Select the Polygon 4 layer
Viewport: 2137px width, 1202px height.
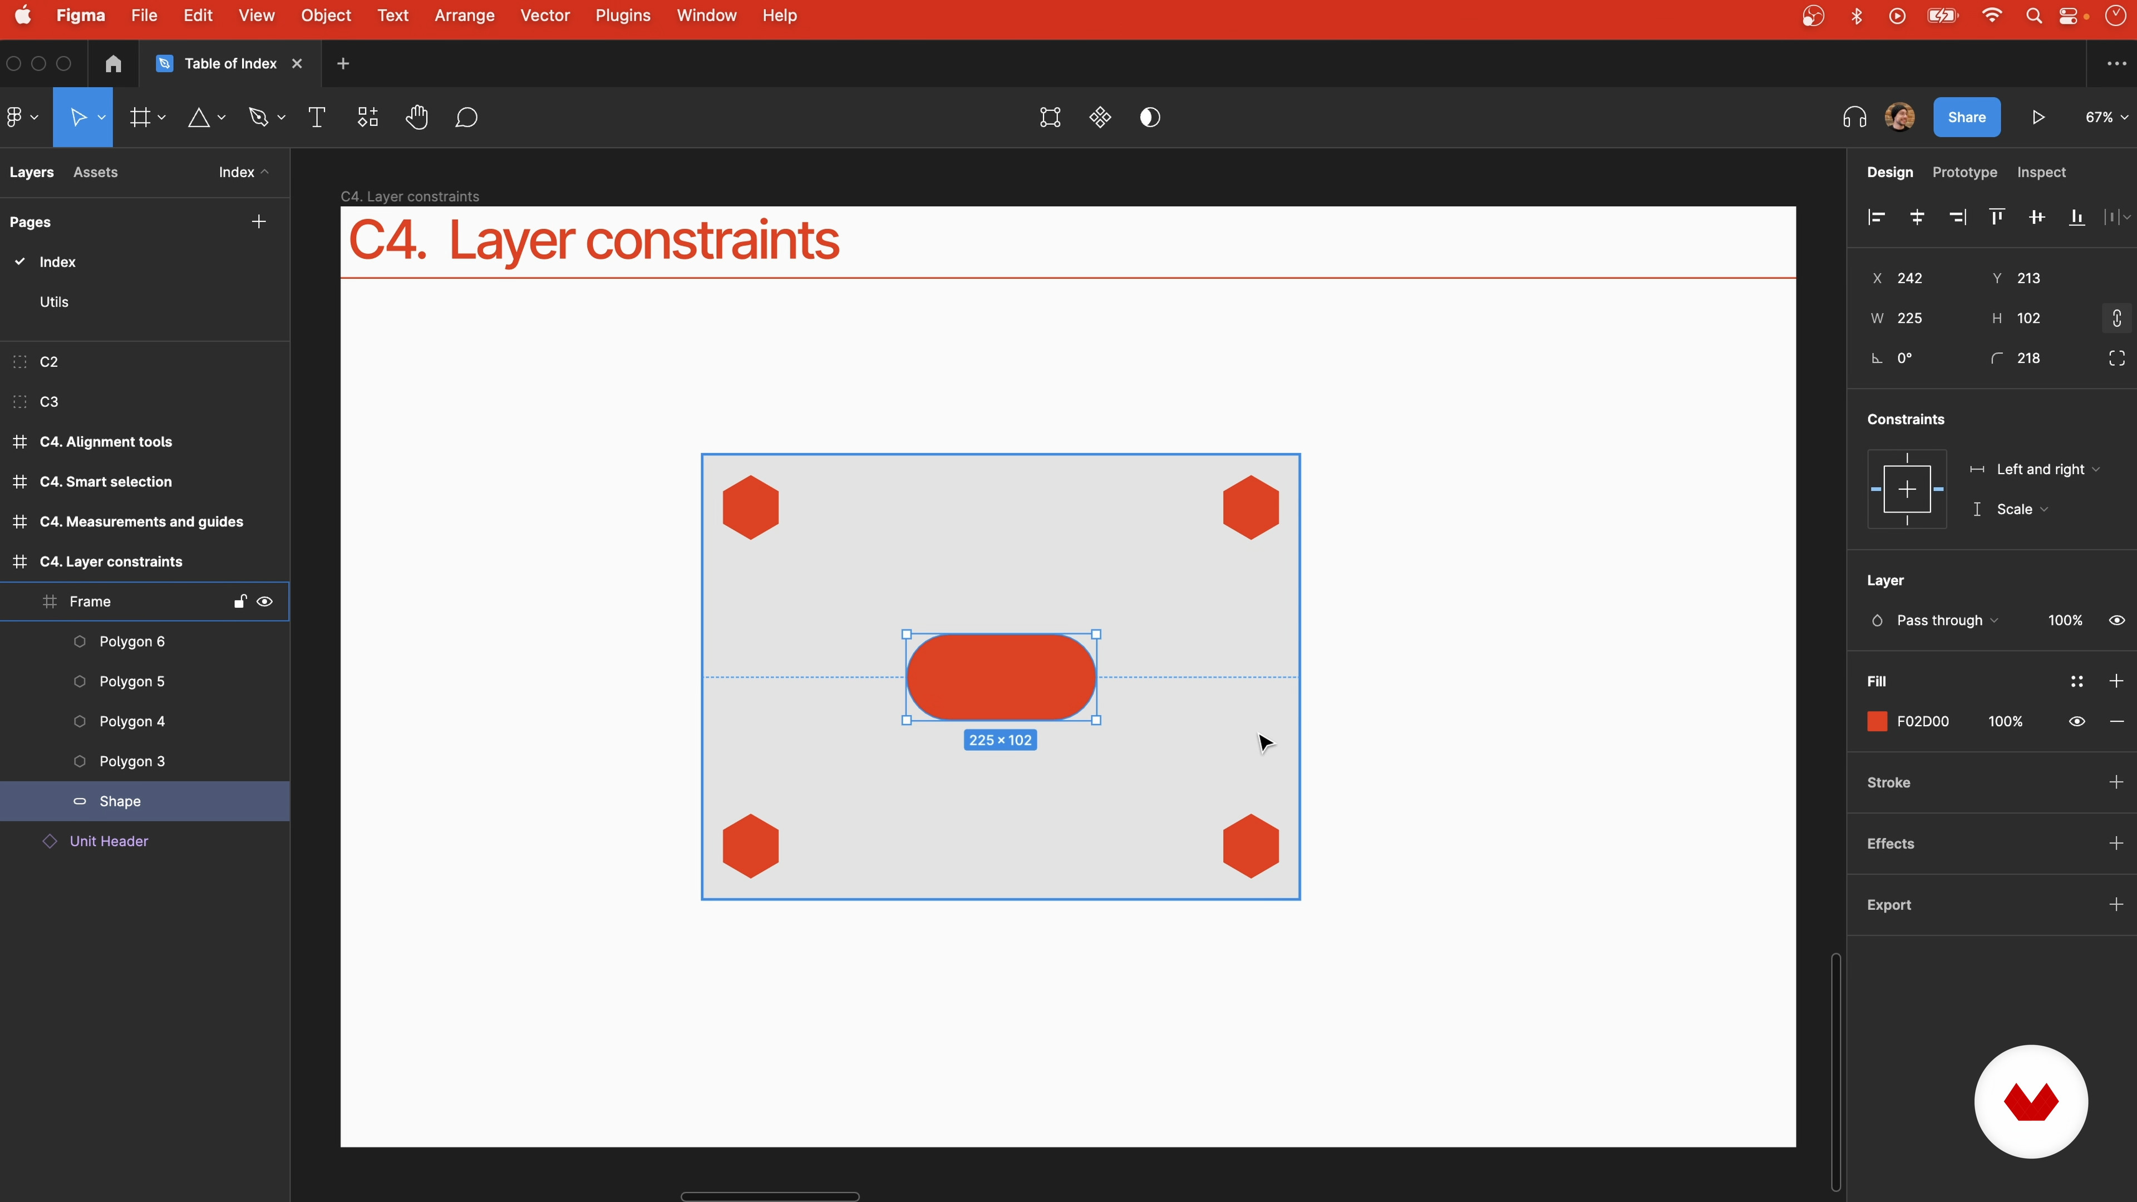(145, 722)
